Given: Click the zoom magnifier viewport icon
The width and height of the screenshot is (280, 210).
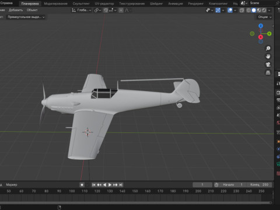Looking at the screenshot, I should [268, 48].
